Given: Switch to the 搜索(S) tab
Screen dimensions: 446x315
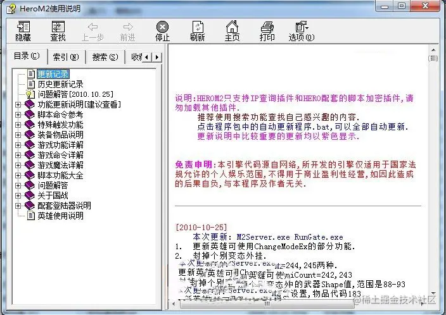Looking at the screenshot, I should coord(105,57).
